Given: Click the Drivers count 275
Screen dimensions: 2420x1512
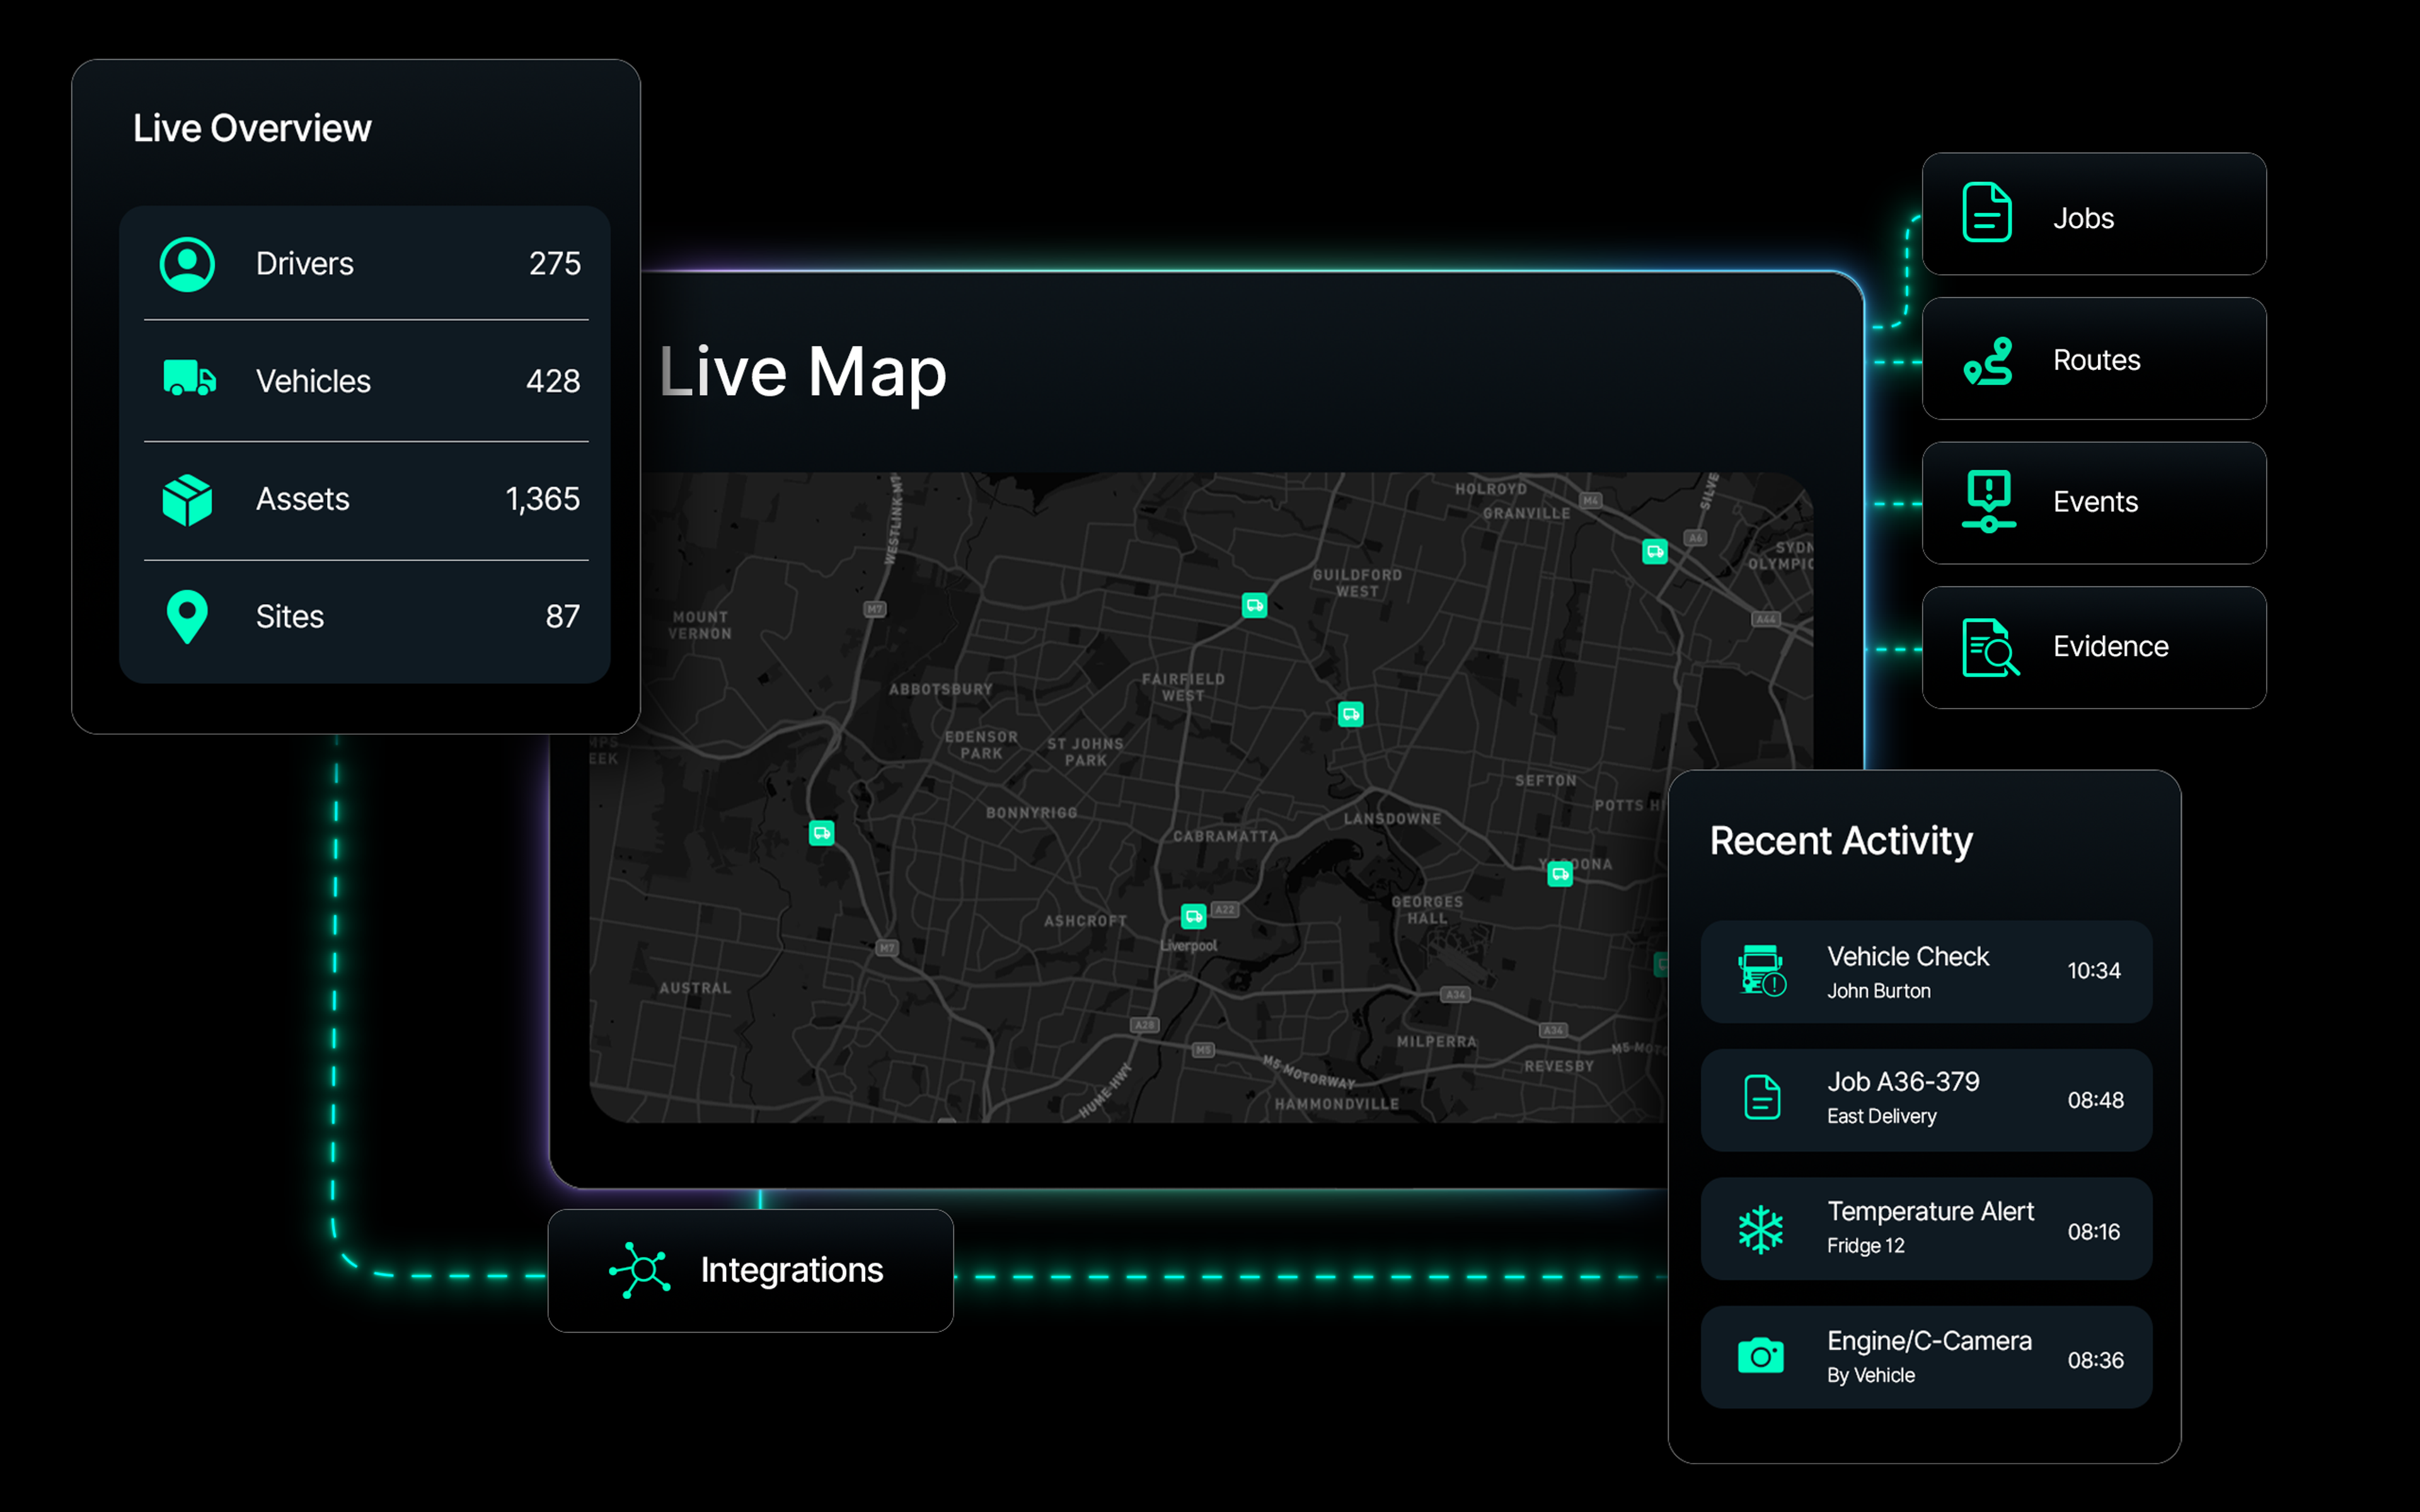Looking at the screenshot, I should pyautogui.click(x=555, y=264).
